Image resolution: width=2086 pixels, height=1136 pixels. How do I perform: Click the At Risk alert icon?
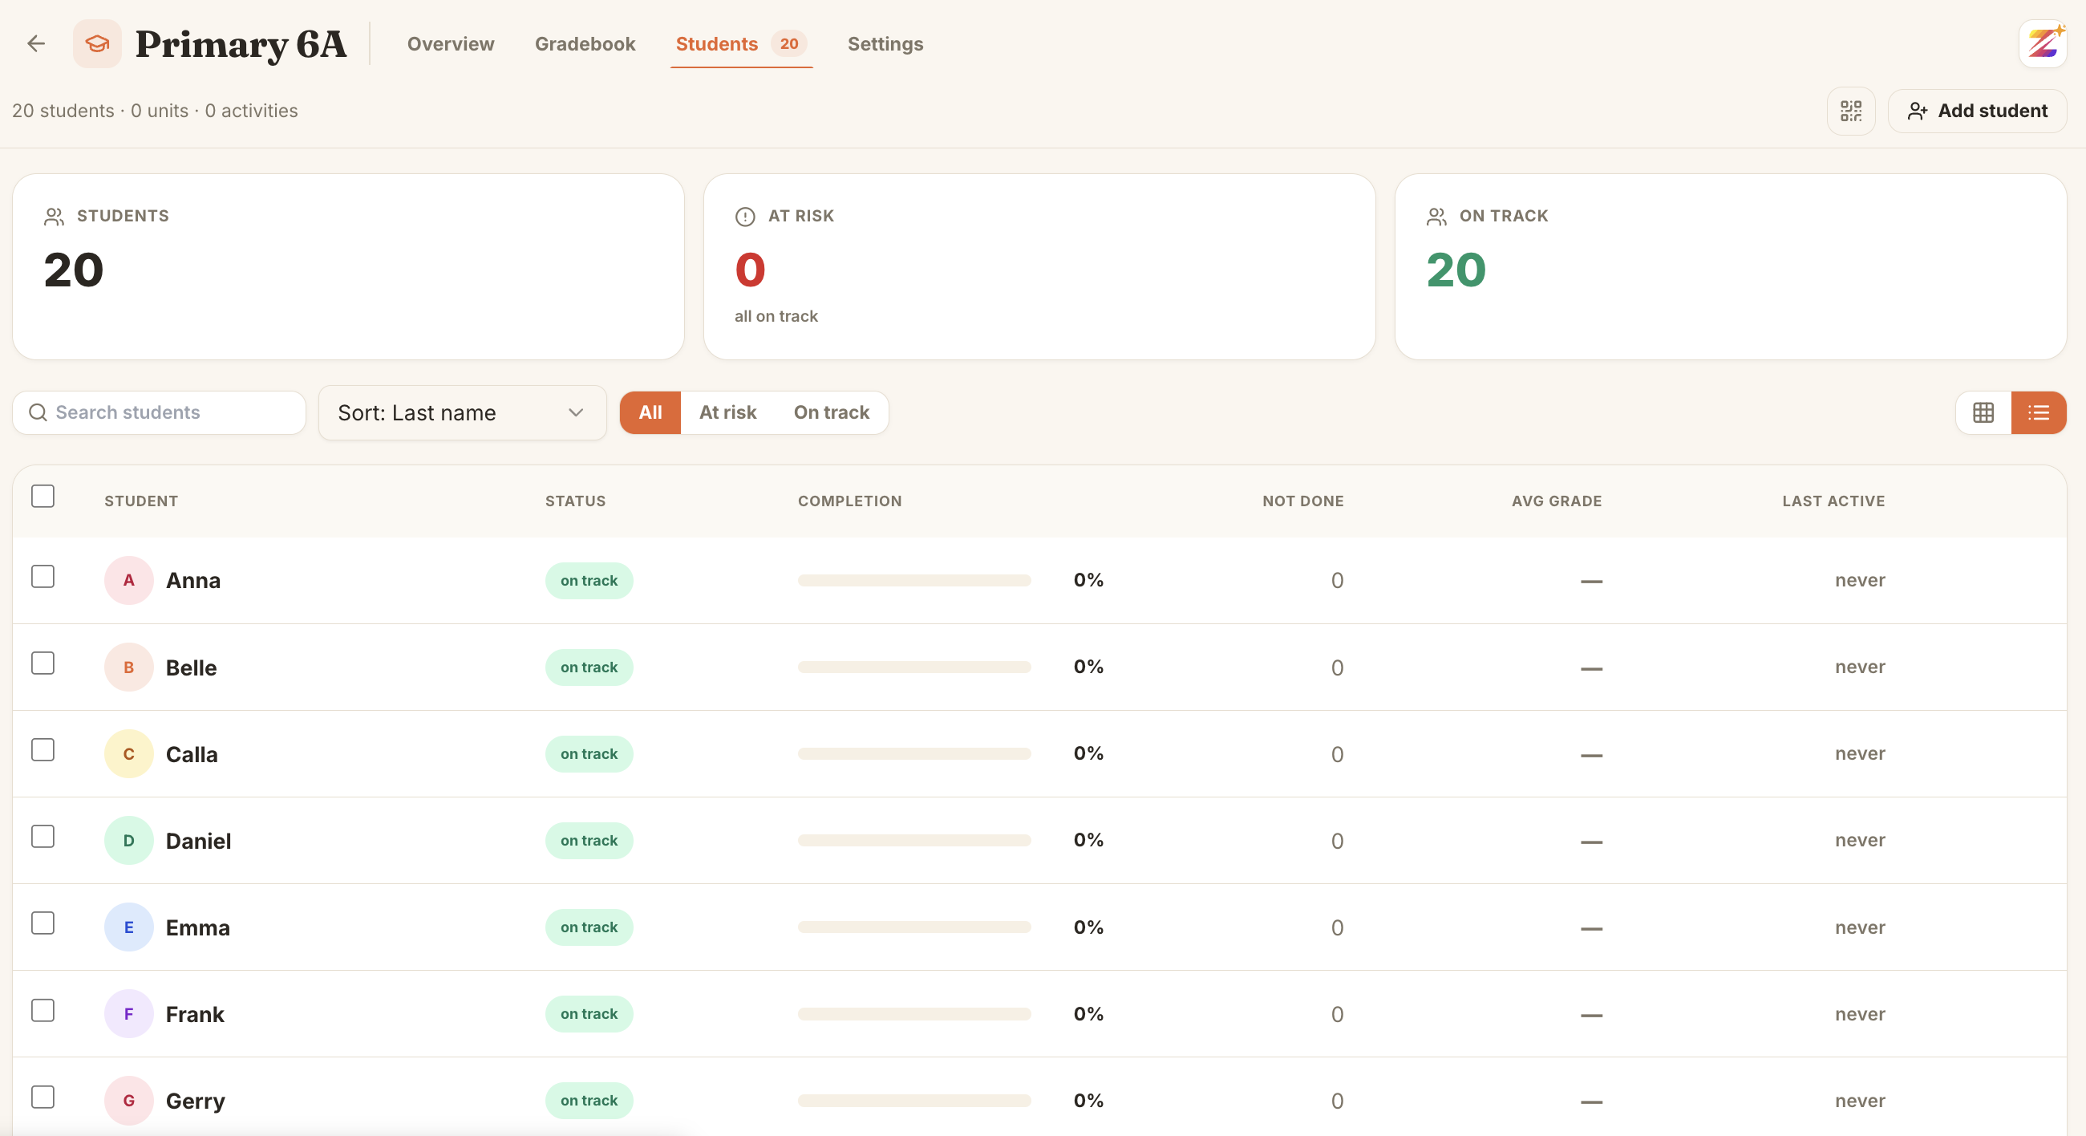745,217
